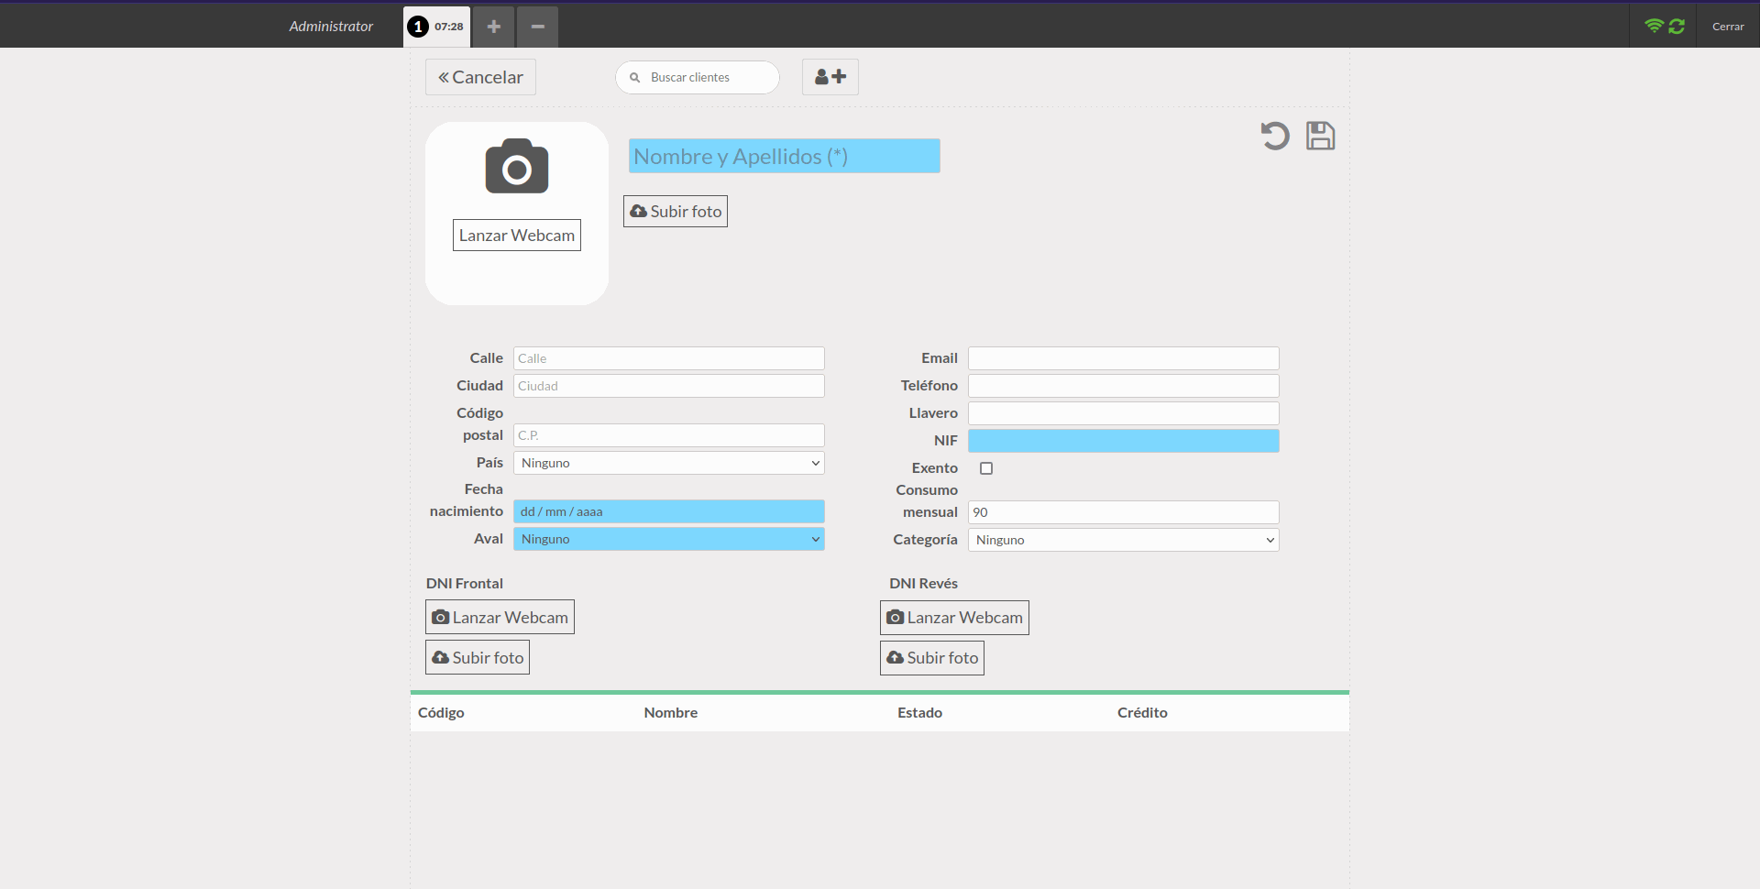Click Cerrar to close session
The width and height of the screenshot is (1760, 889).
tap(1728, 27)
